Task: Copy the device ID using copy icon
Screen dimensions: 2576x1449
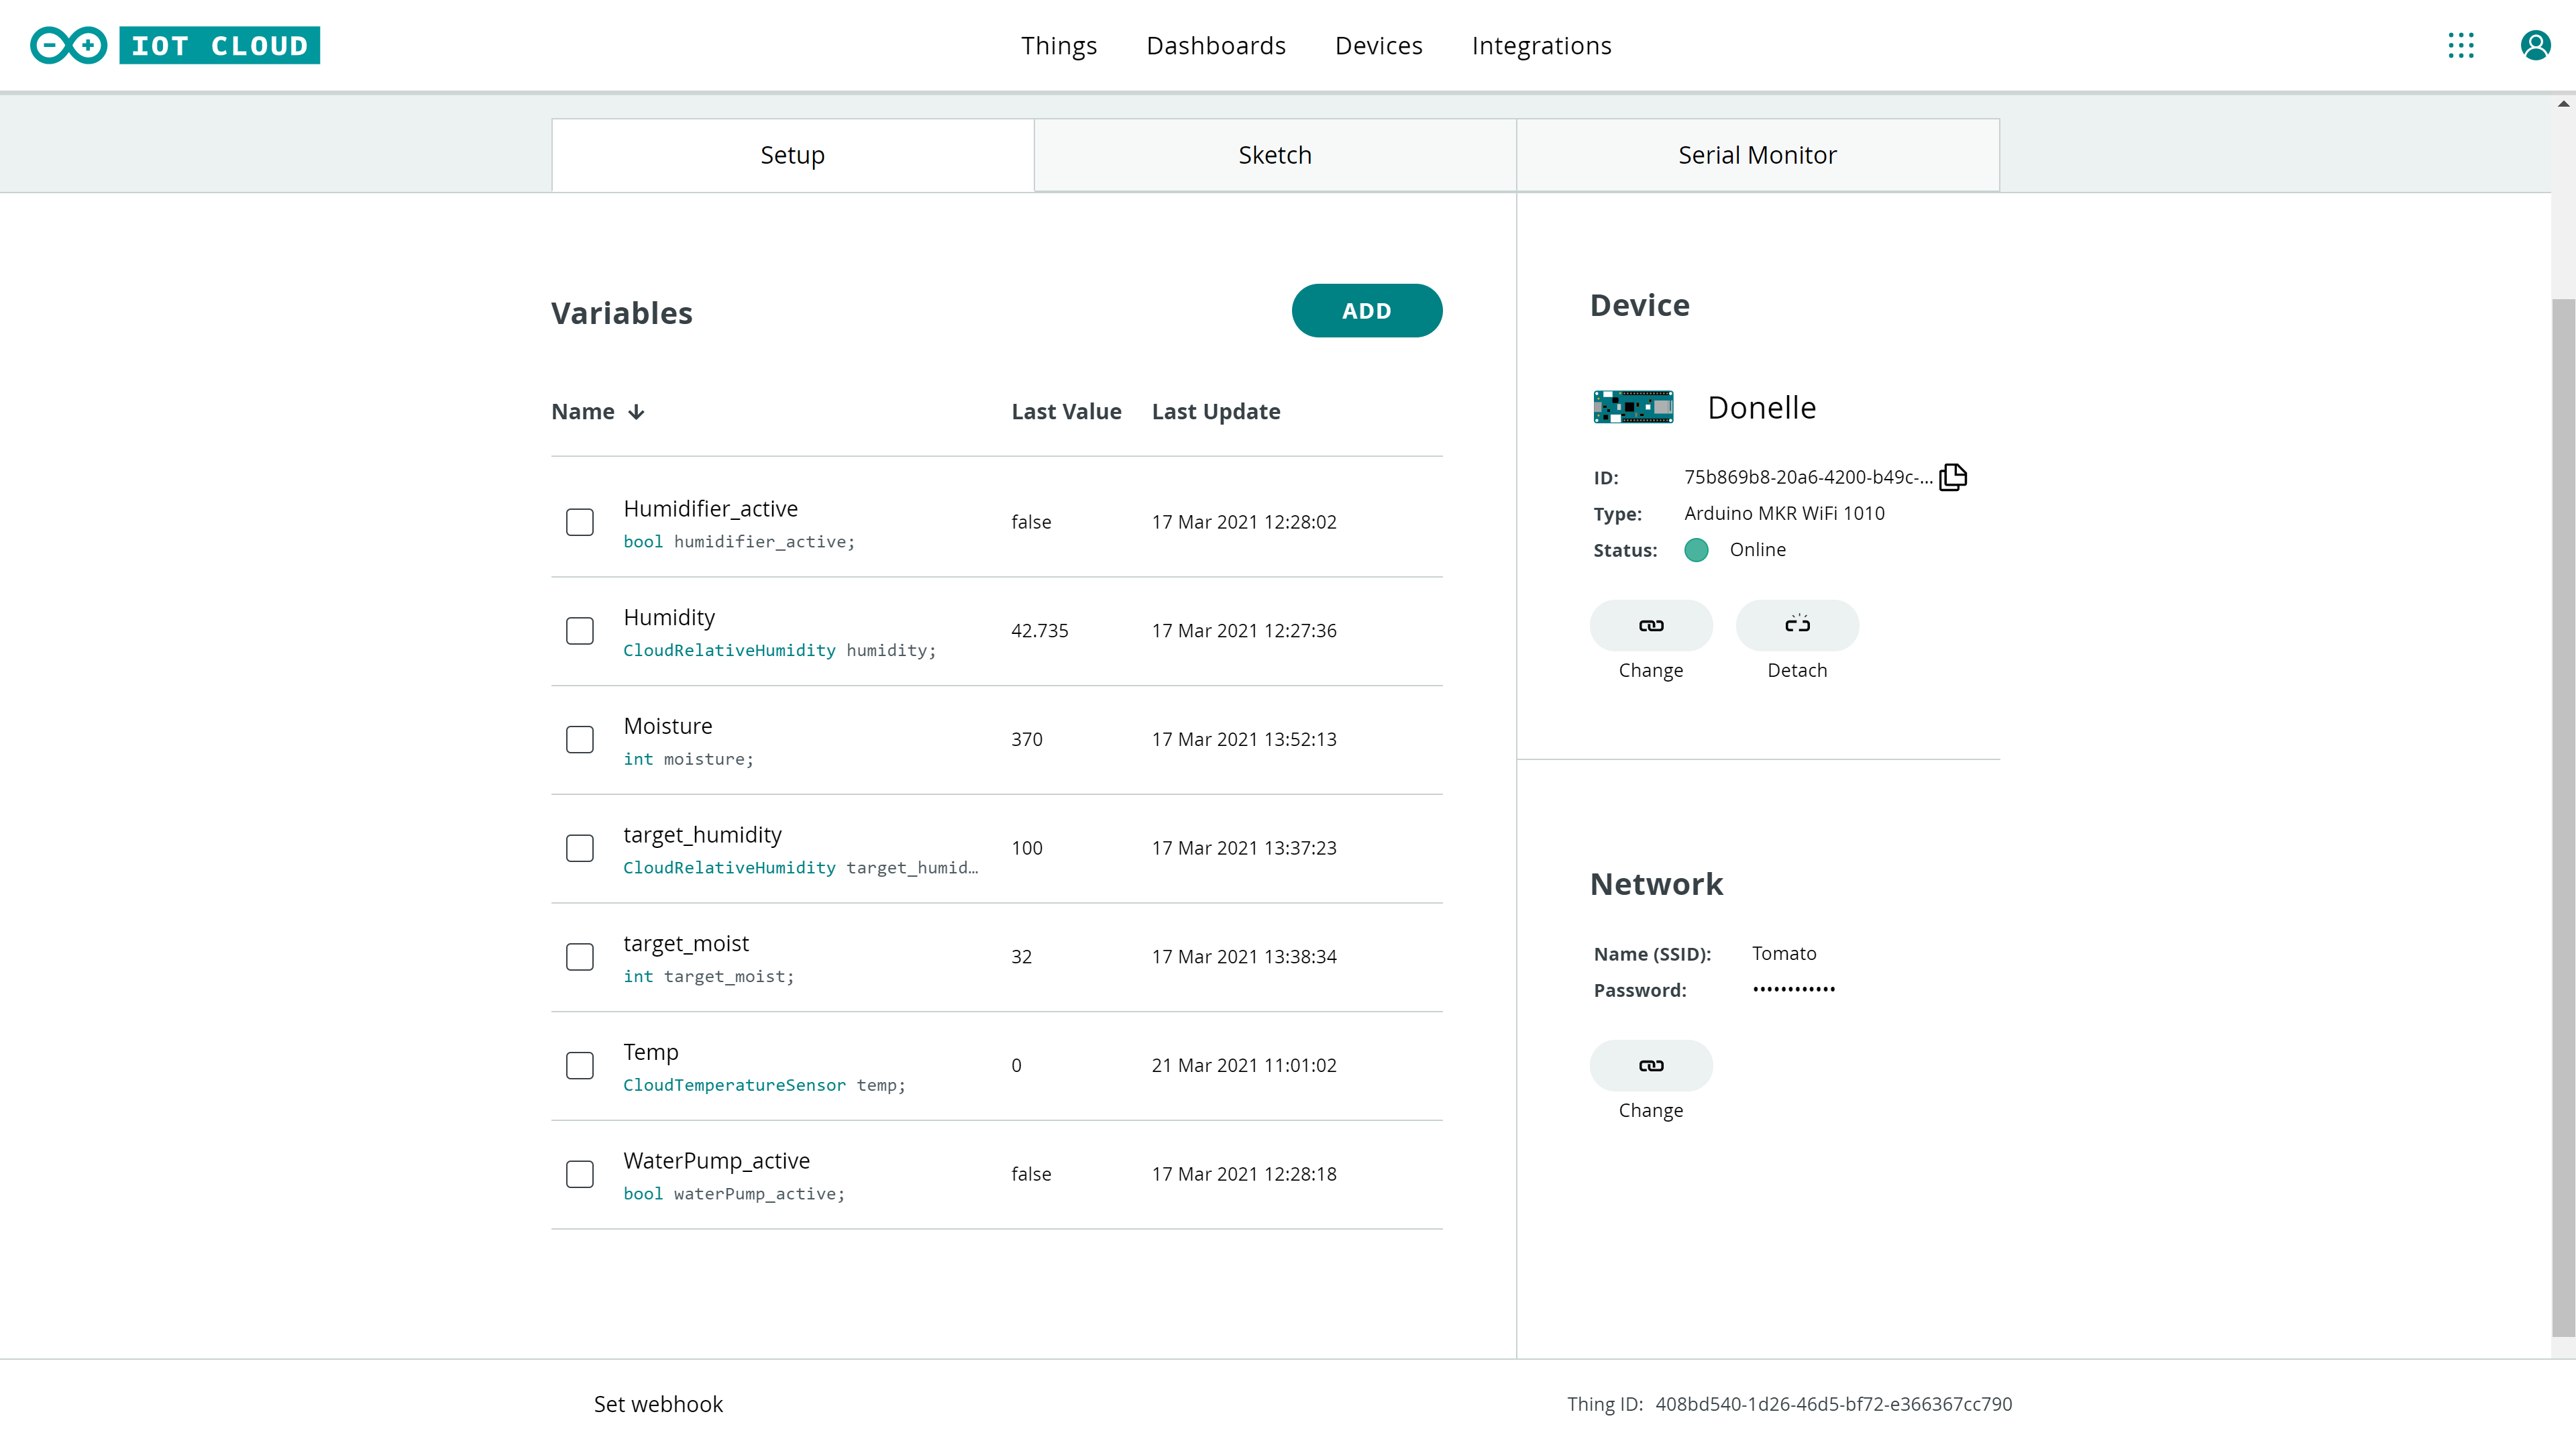Action: pyautogui.click(x=1952, y=477)
